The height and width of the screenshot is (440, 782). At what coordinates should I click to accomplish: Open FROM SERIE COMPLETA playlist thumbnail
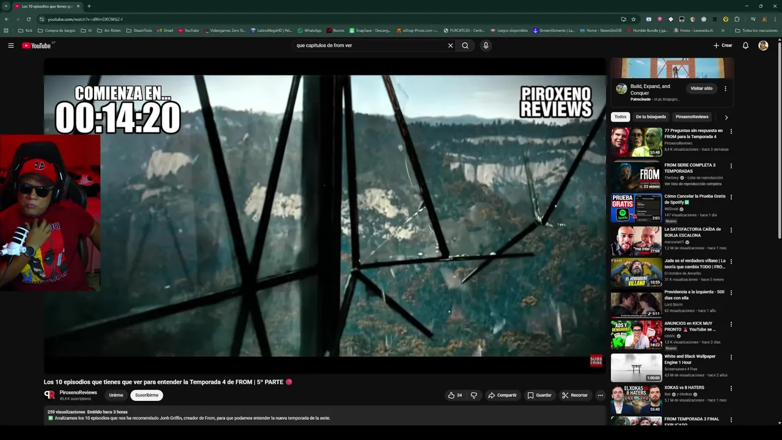click(x=636, y=175)
